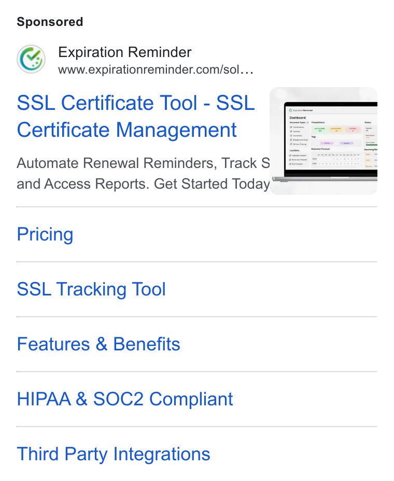Click the Get Started Today description line

143,184
